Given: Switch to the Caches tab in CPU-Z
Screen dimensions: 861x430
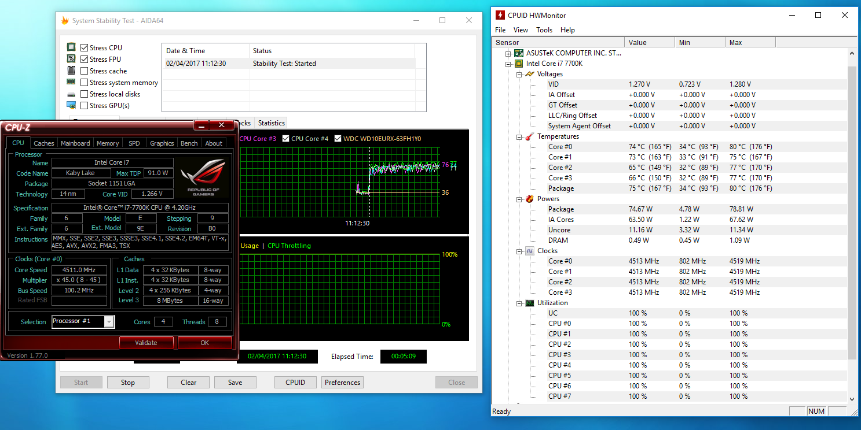Looking at the screenshot, I should [44, 143].
